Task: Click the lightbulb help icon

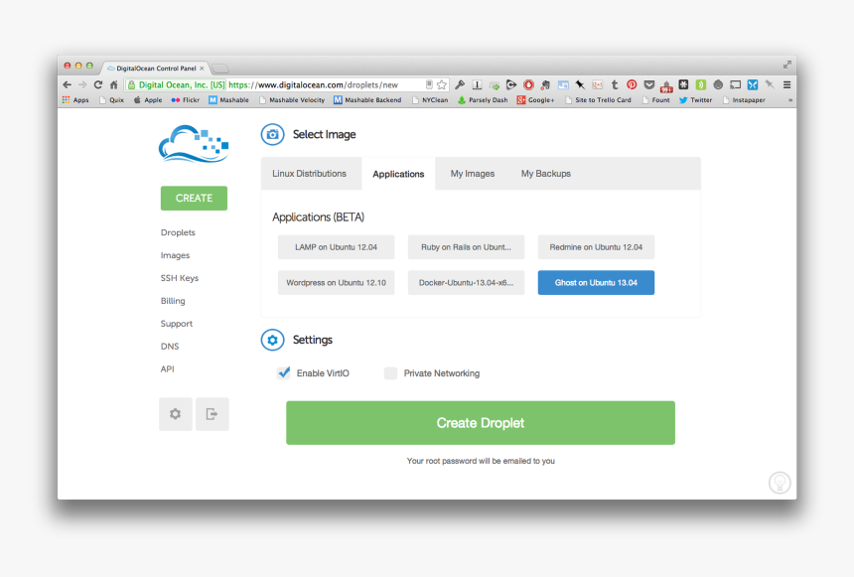Action: click(780, 483)
